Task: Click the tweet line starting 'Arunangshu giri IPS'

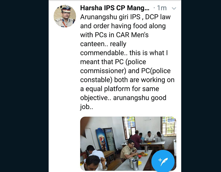Action: tap(125, 17)
